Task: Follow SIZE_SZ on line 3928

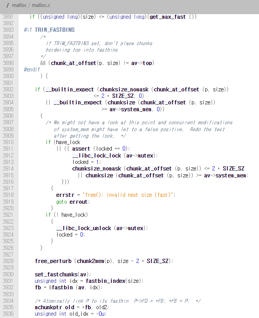Action: click(x=158, y=261)
